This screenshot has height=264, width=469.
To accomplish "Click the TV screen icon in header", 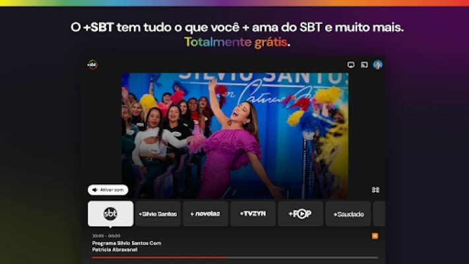I will point(351,65).
